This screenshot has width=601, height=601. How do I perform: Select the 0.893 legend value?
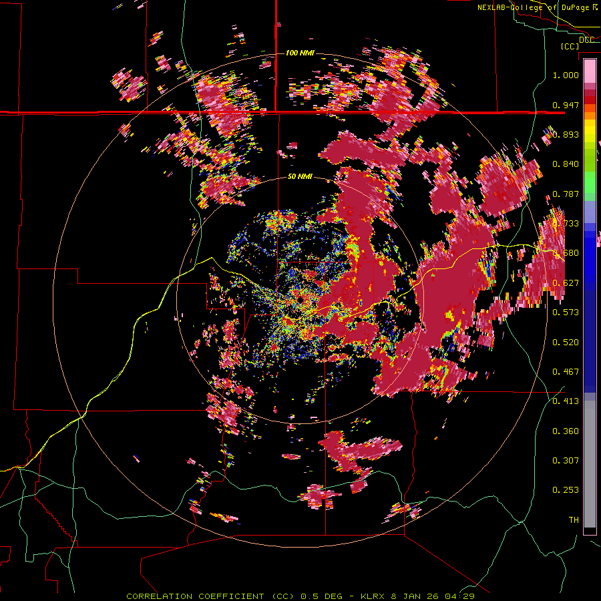(566, 134)
